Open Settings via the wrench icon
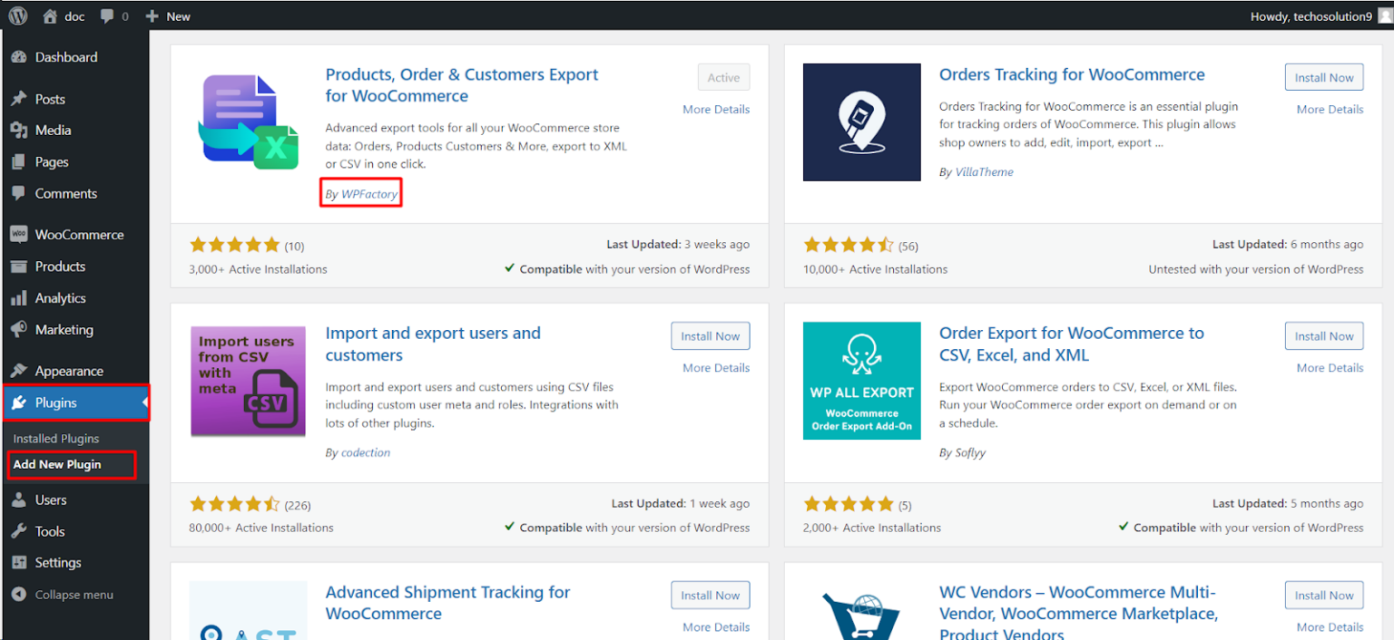This screenshot has width=1394, height=640. click(x=20, y=562)
